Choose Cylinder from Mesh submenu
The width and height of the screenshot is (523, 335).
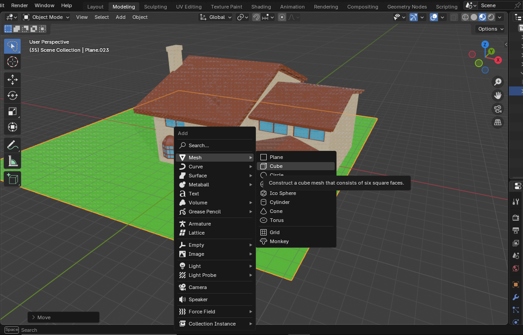[x=296, y=202]
